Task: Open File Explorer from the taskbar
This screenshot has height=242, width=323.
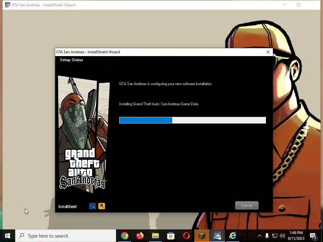Action: (x=155, y=236)
